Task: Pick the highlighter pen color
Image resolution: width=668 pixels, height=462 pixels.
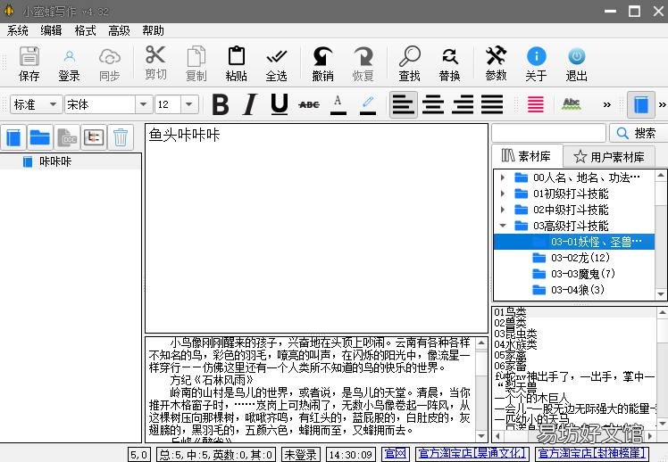Action: tap(368, 104)
